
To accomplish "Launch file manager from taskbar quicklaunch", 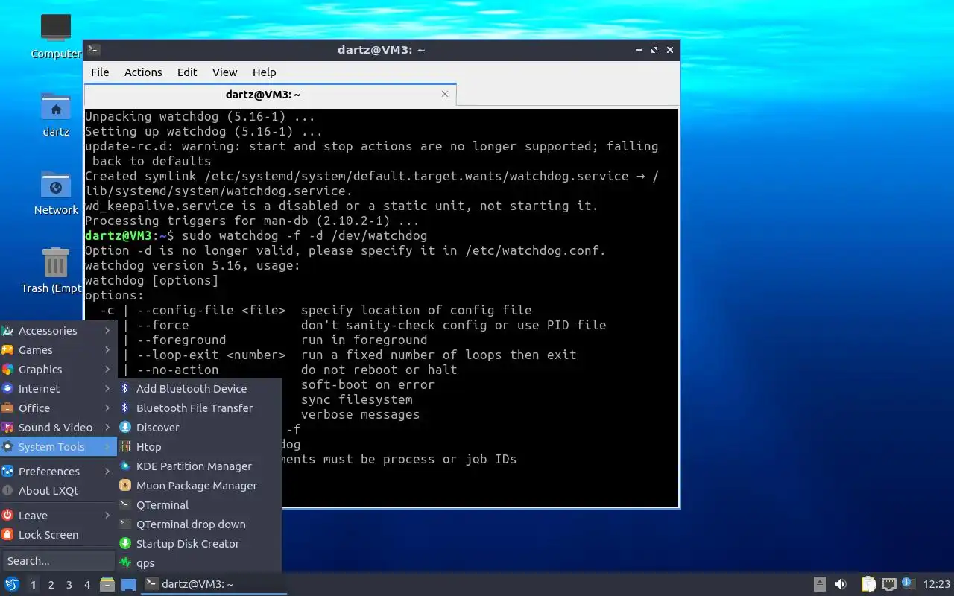I will coord(107,584).
